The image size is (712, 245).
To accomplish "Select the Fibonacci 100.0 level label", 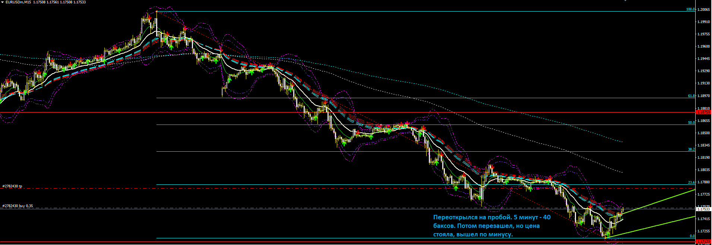I will [690, 9].
